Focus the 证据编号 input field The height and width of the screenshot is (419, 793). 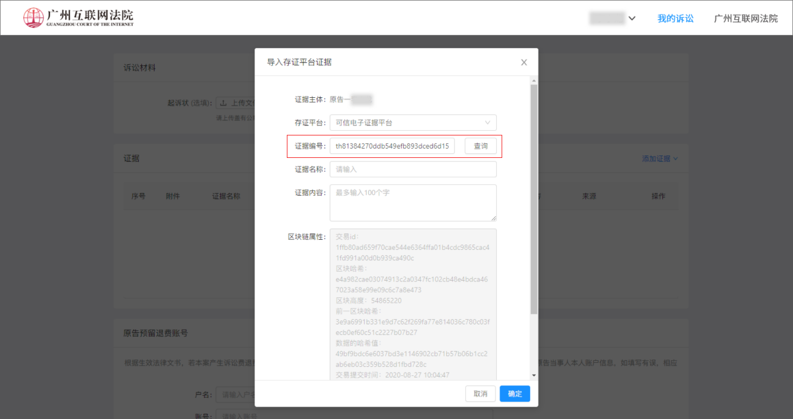click(x=393, y=146)
